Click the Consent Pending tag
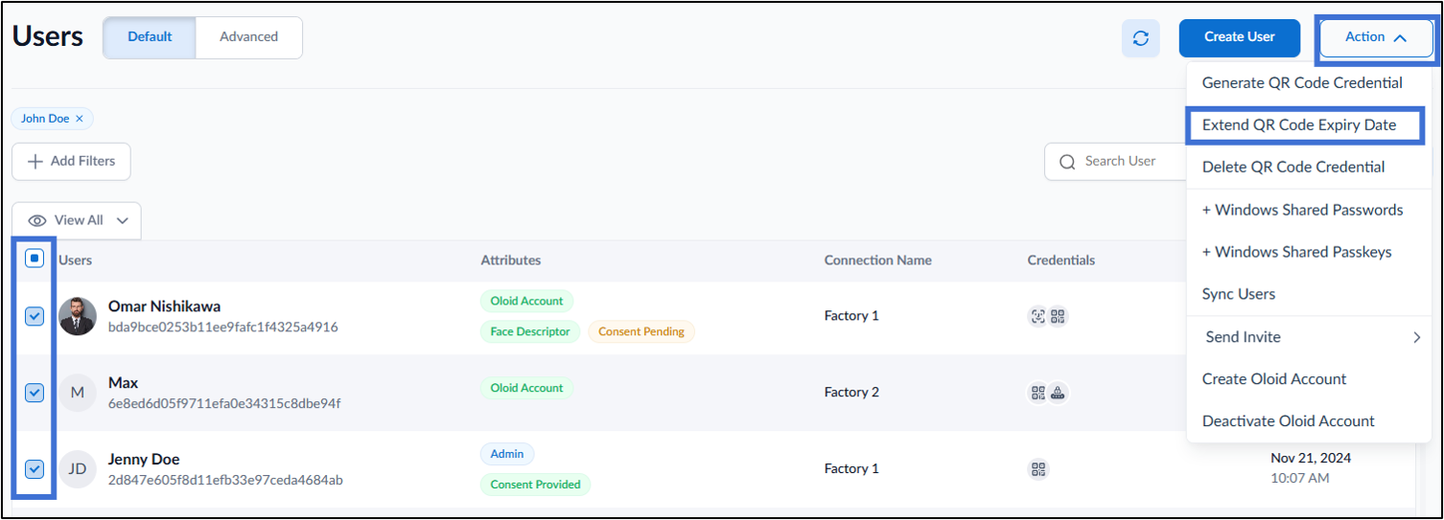The image size is (1444, 520). point(641,331)
